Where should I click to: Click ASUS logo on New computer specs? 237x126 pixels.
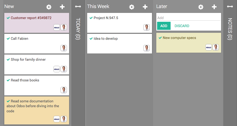pyautogui.click(x=209, y=47)
